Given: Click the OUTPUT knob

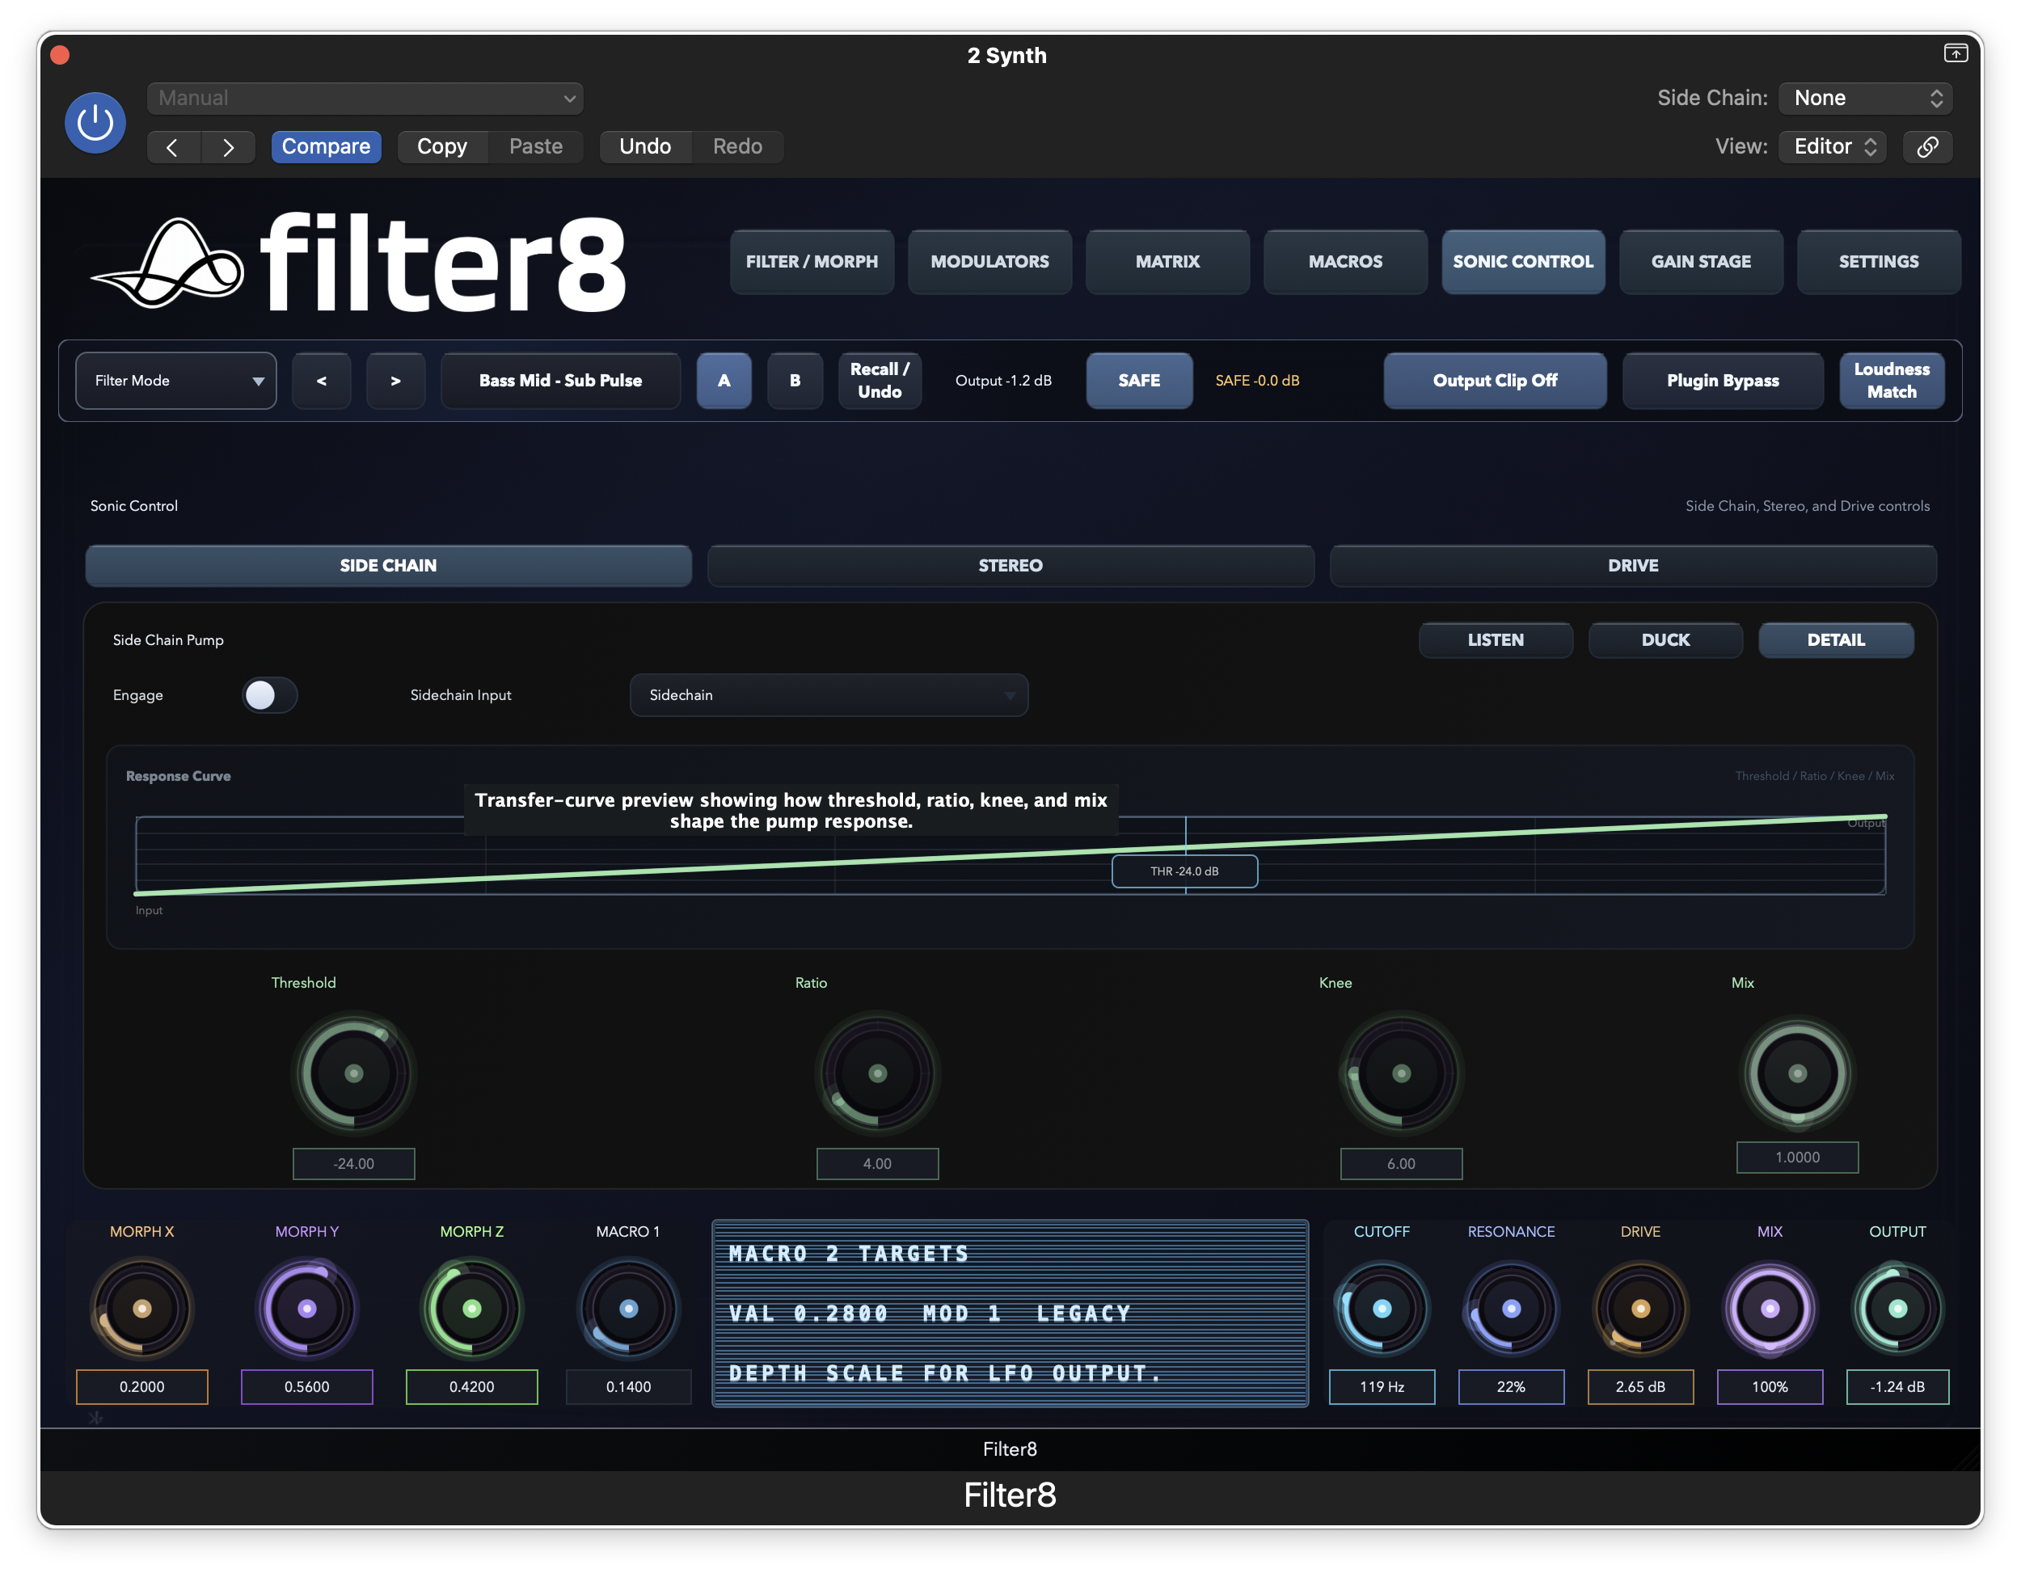Looking at the screenshot, I should [x=1897, y=1309].
